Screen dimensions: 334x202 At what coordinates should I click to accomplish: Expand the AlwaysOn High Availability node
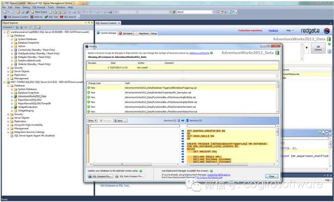[x=8, y=125]
